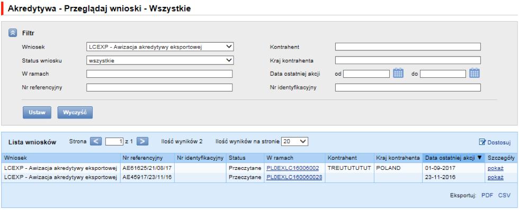
Task: Focus the Kontrahent input field
Action: (408, 47)
